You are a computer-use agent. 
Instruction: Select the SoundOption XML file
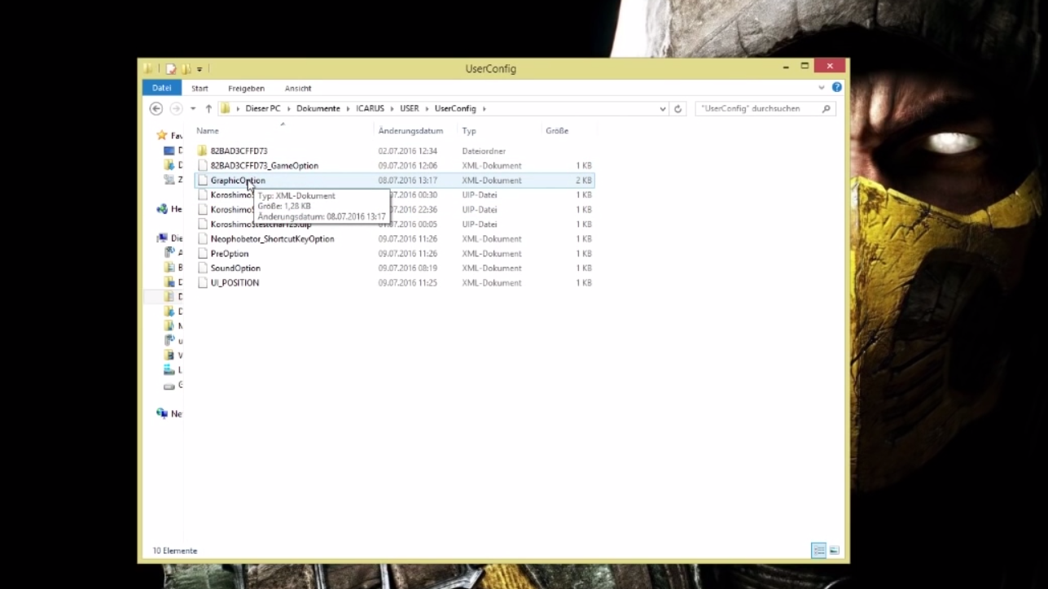pyautogui.click(x=235, y=268)
